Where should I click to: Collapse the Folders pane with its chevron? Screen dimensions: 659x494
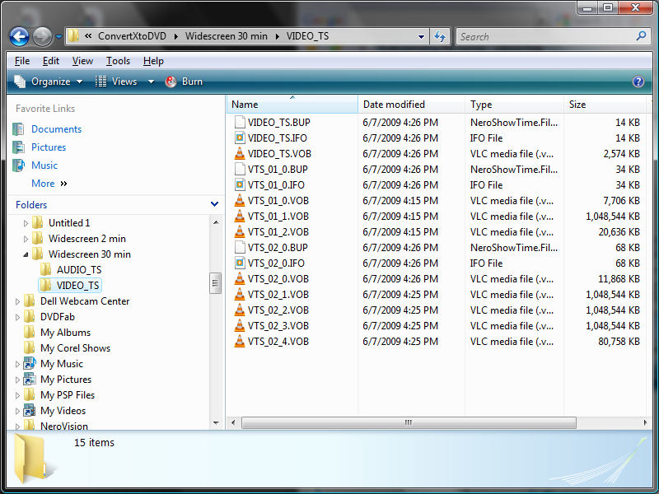214,204
